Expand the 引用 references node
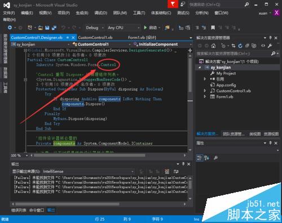The image size is (282, 223). [x=205, y=79]
